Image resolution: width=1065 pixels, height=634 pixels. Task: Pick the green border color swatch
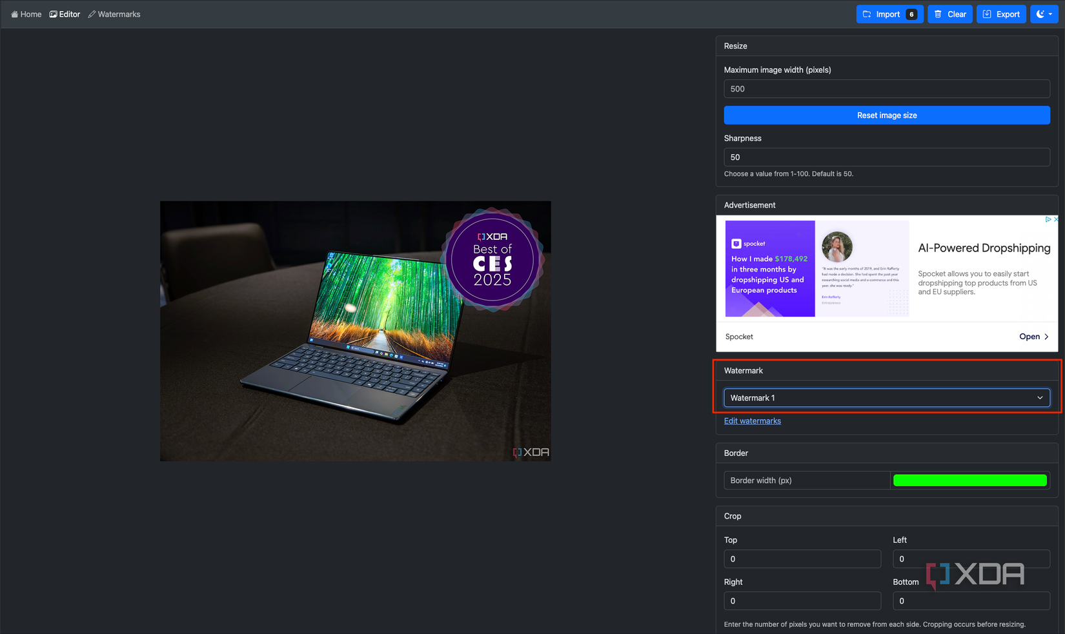click(x=970, y=480)
